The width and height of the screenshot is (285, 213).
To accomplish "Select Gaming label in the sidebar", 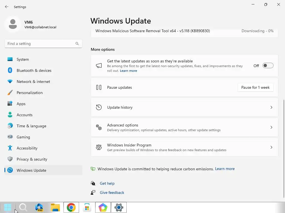I will (x=23, y=137).
